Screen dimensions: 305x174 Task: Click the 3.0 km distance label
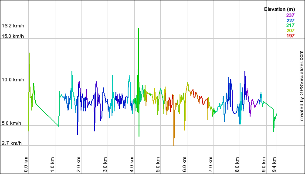[105, 164]
